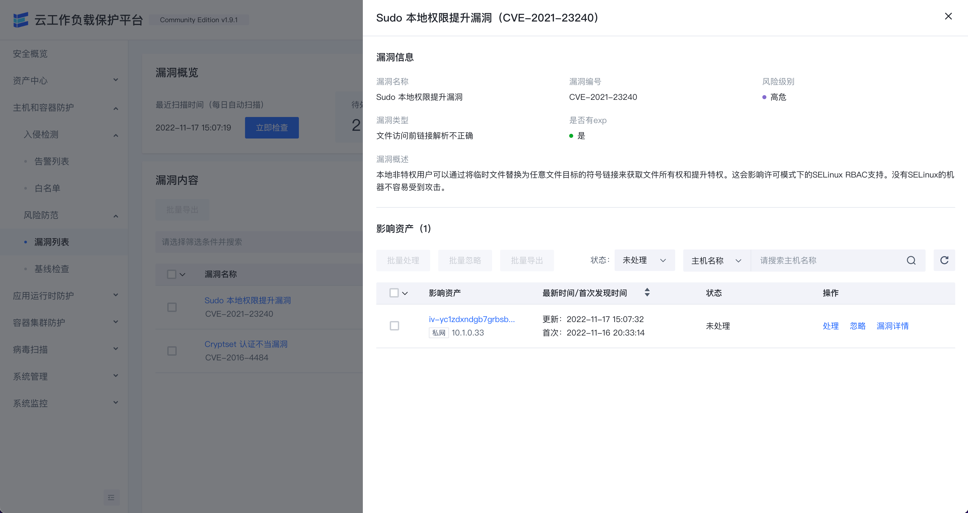Close the vulnerability detail drawer
This screenshot has height=513, width=968.
tap(948, 16)
